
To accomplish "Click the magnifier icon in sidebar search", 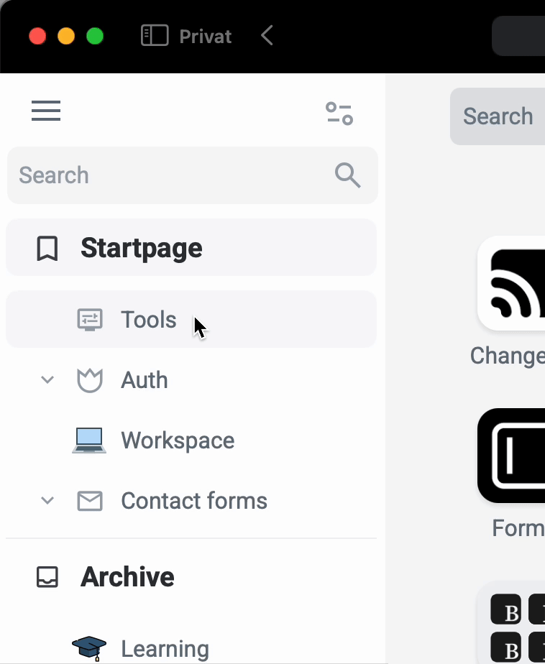I will (348, 175).
